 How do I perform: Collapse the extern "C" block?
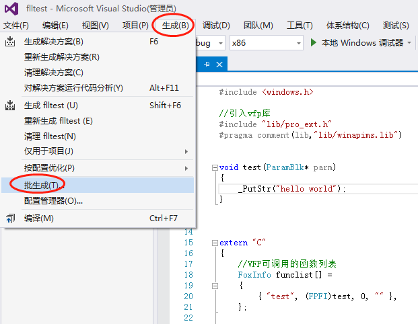[215, 243]
